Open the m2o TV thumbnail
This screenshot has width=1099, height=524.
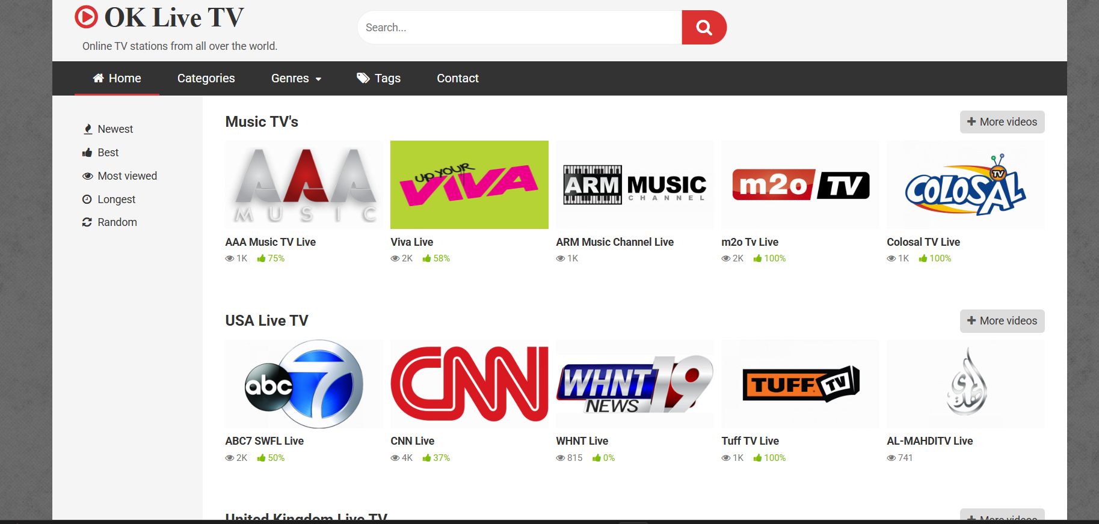click(x=800, y=184)
